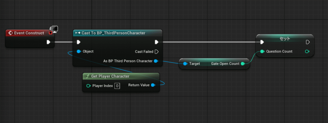Screen dimensions: 328x123
Task: Click Cast node input execution pin
Action: point(78,42)
